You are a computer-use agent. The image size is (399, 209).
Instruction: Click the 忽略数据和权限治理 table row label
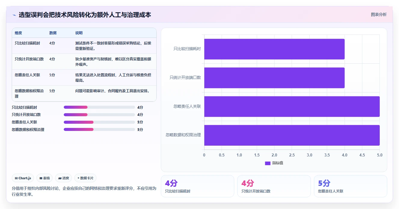(29, 93)
